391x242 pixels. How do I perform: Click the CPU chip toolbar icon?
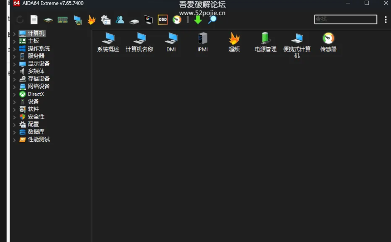click(x=48, y=20)
